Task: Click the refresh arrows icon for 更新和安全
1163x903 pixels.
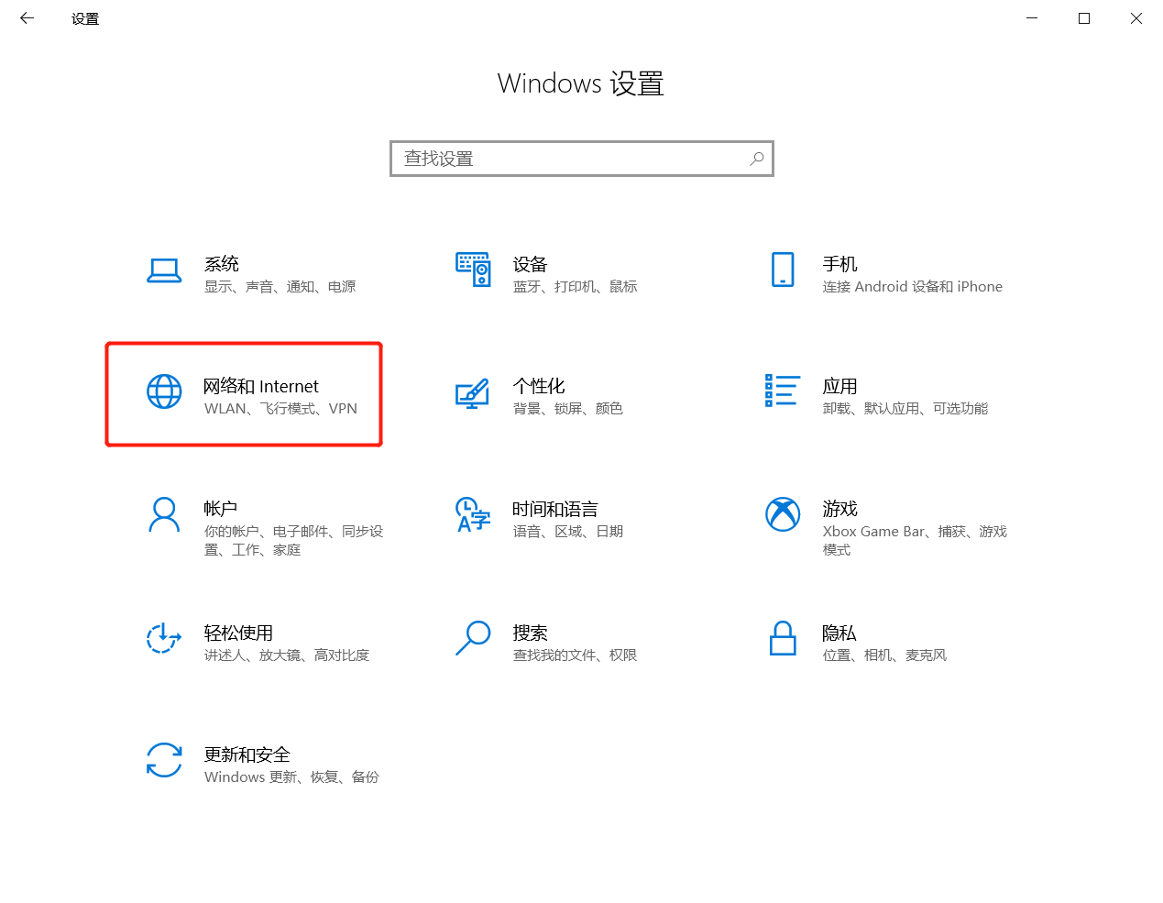Action: 164,760
